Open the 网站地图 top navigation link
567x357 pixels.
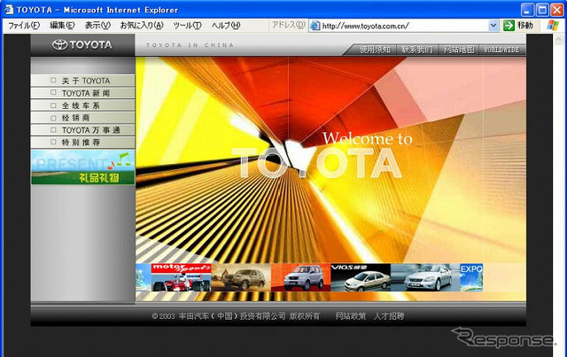click(x=459, y=50)
